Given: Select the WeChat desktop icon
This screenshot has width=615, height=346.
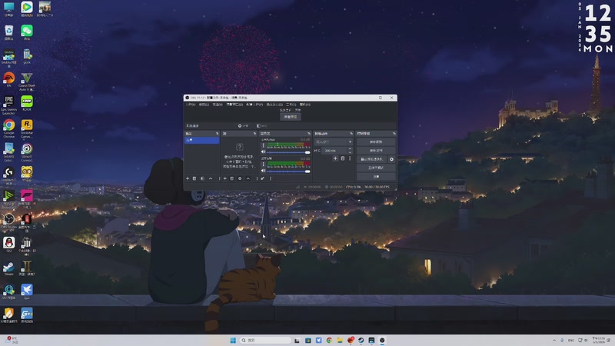Looking at the screenshot, I should [27, 32].
